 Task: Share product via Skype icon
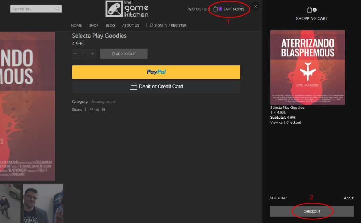pyautogui.click(x=103, y=110)
